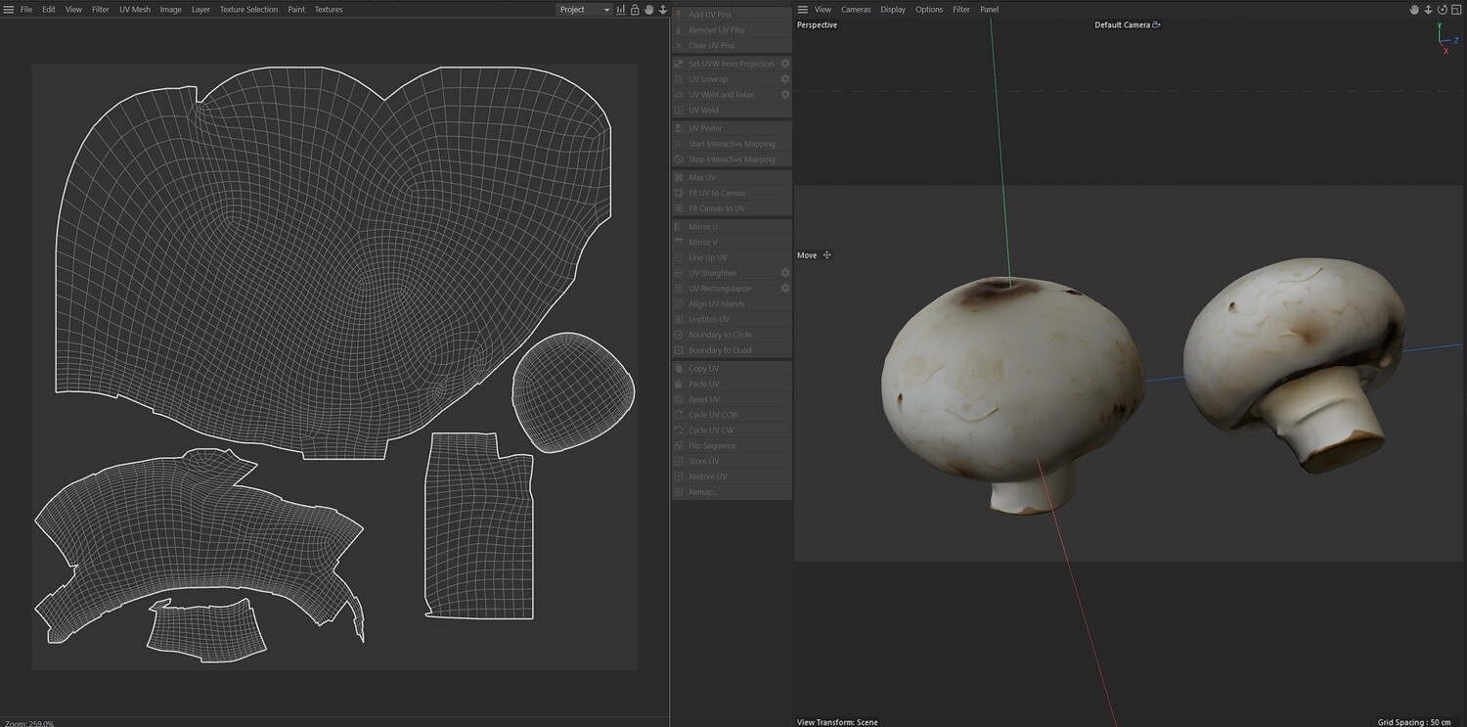Viewport: 1467px width, 727px height.
Task: Click the Reset UV command
Action: [x=732, y=399]
